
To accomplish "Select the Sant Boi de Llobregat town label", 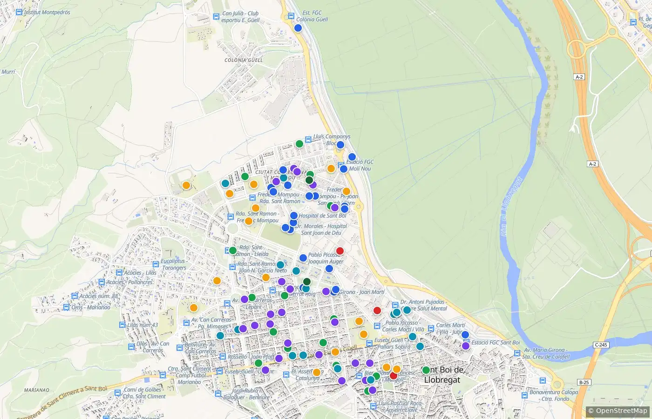I will click(443, 375).
